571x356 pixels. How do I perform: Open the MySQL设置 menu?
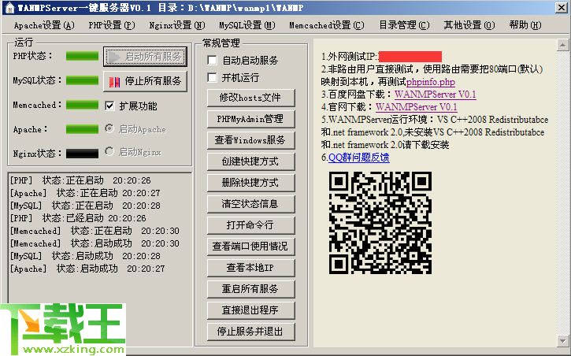(247, 25)
